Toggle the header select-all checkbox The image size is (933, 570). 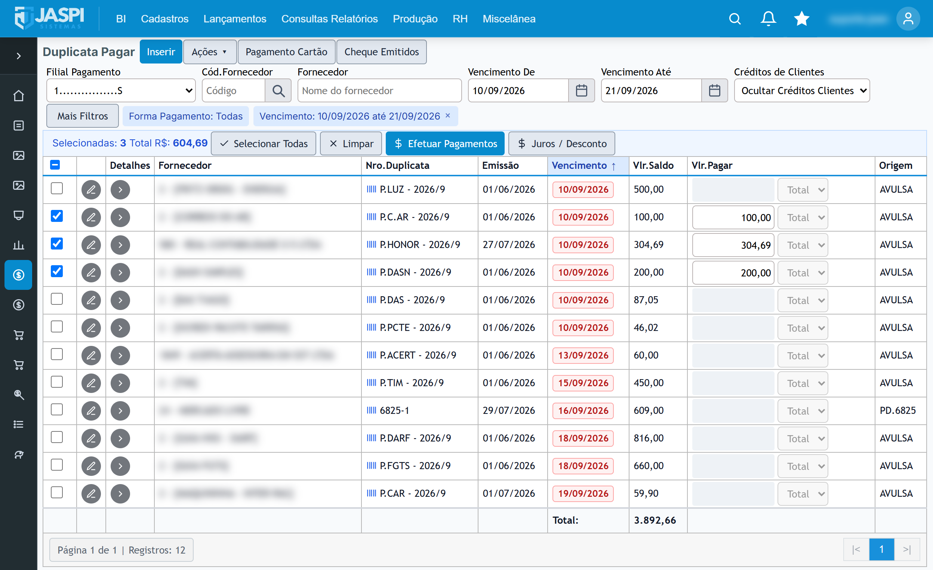pyautogui.click(x=55, y=165)
